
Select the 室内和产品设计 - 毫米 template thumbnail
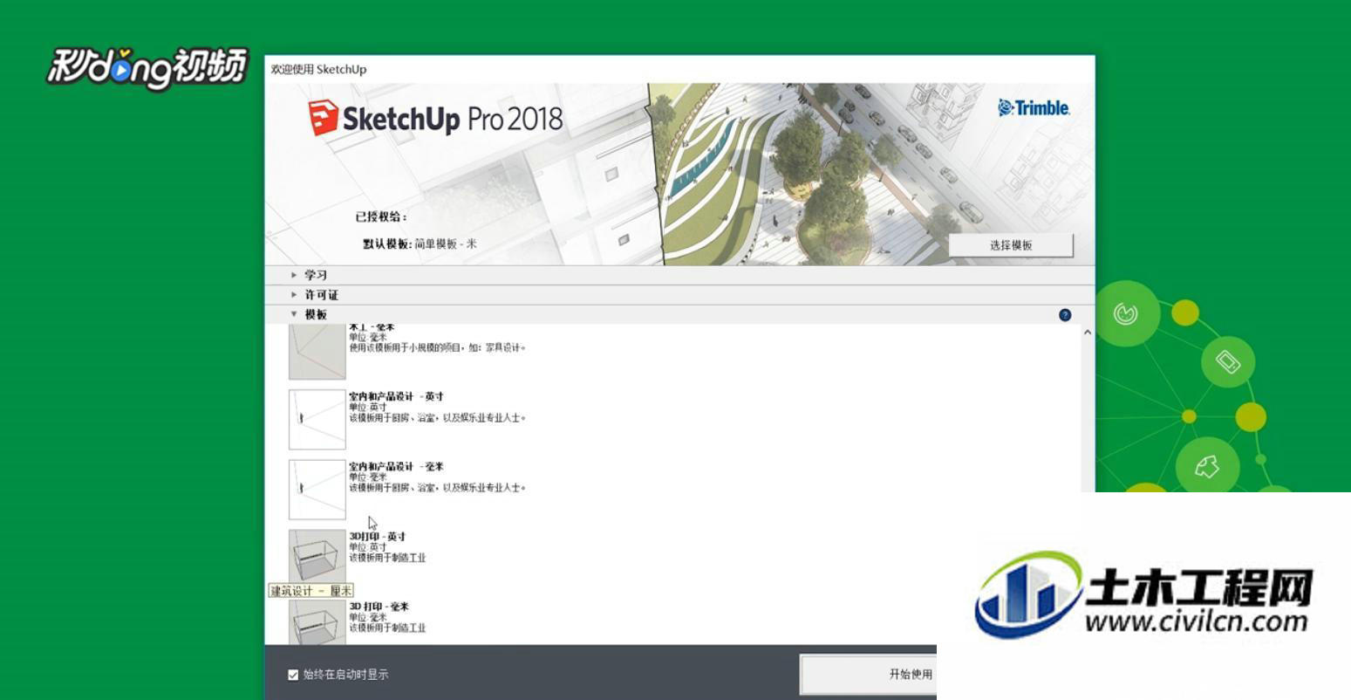click(x=317, y=490)
